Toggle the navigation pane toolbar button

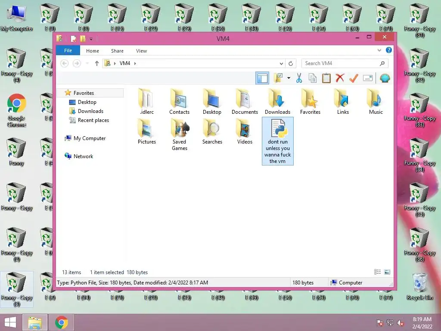(262, 78)
